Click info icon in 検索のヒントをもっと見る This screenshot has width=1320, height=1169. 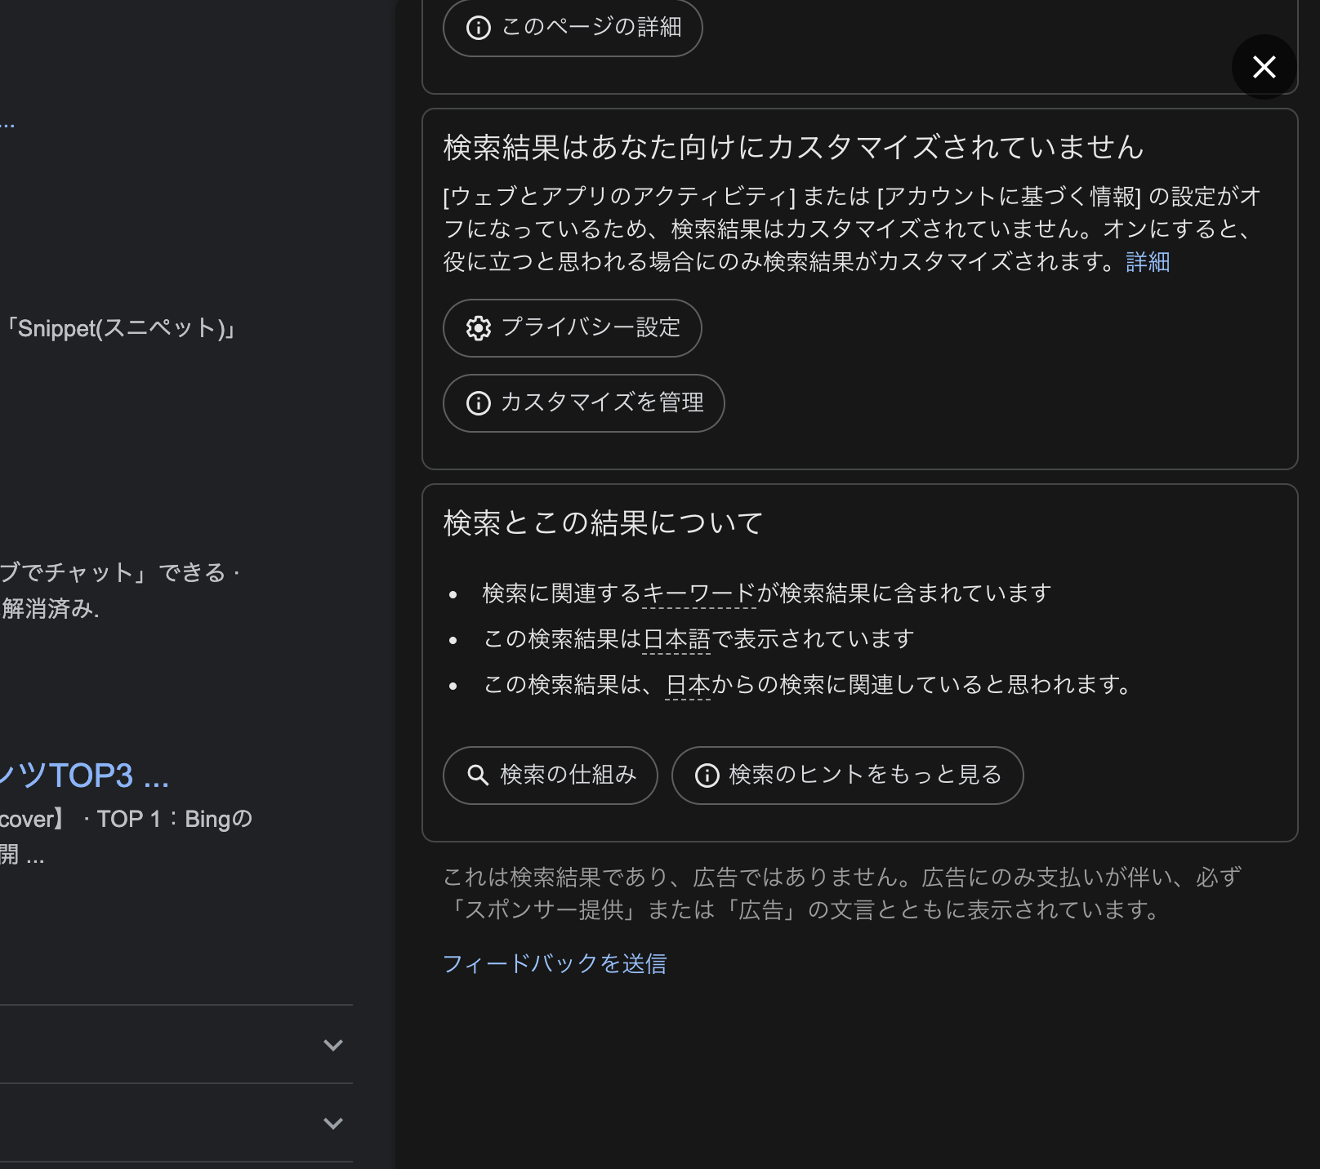[707, 776]
